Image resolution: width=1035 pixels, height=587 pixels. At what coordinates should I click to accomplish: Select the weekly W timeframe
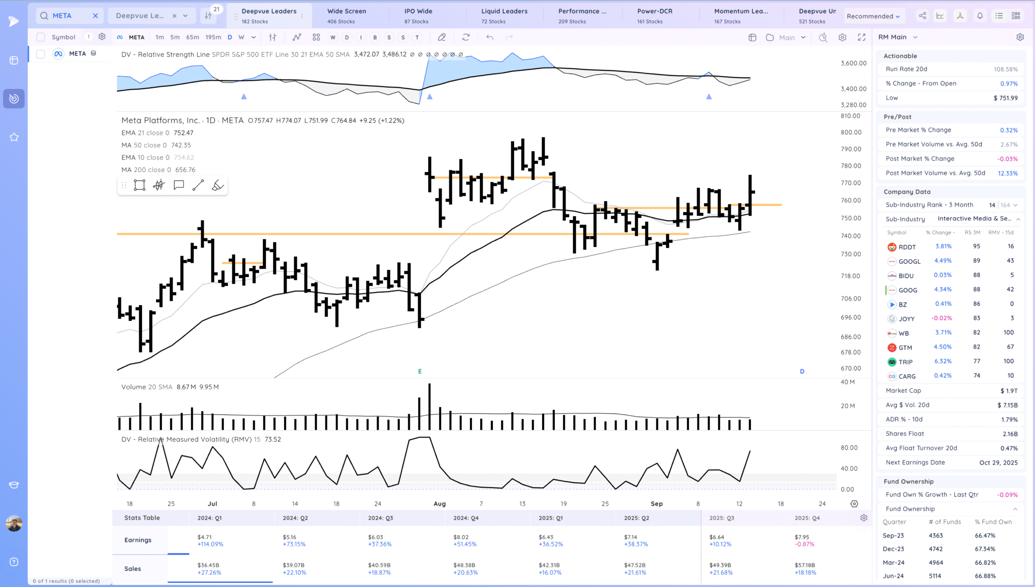pyautogui.click(x=241, y=37)
